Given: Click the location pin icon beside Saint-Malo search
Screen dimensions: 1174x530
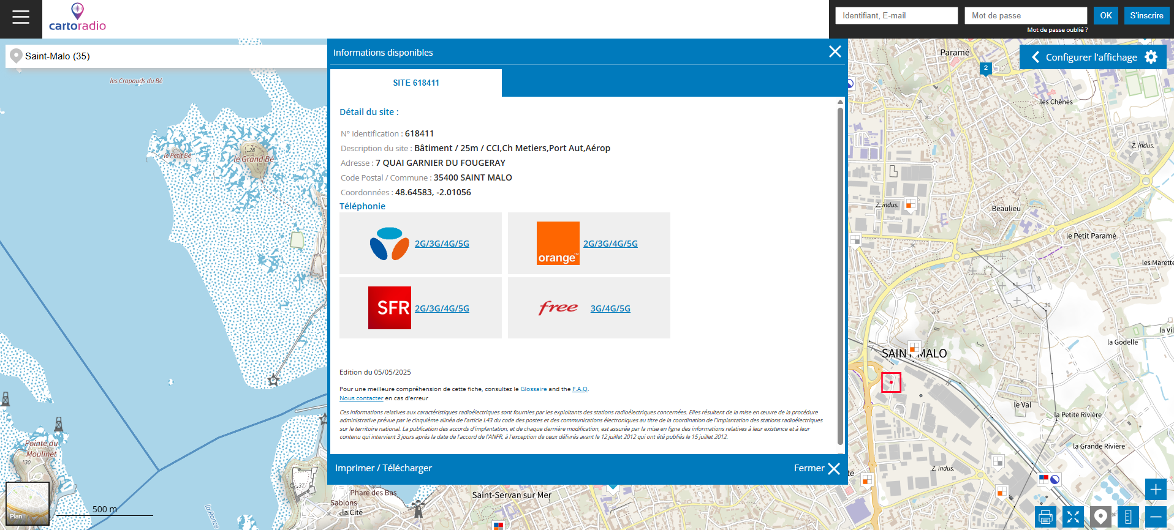Looking at the screenshot, I should (17, 56).
